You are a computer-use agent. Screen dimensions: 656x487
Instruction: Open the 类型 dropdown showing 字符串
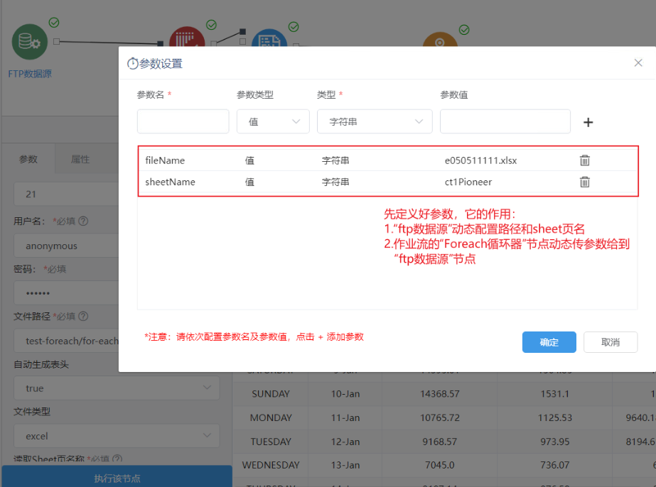[x=375, y=121]
